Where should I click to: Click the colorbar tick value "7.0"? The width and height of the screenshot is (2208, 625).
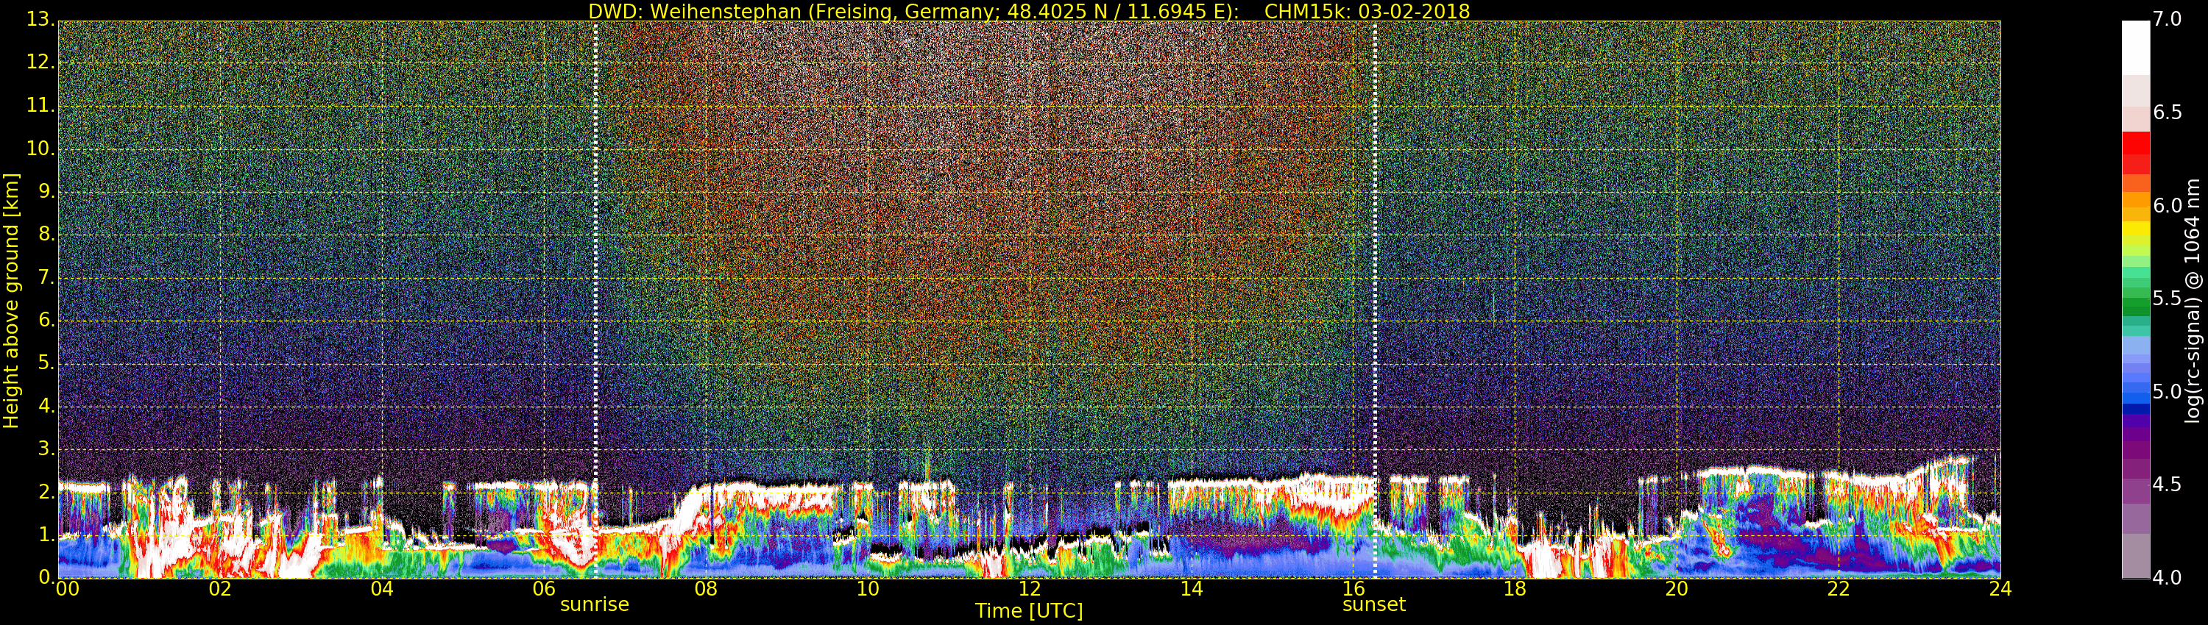(x=2168, y=20)
